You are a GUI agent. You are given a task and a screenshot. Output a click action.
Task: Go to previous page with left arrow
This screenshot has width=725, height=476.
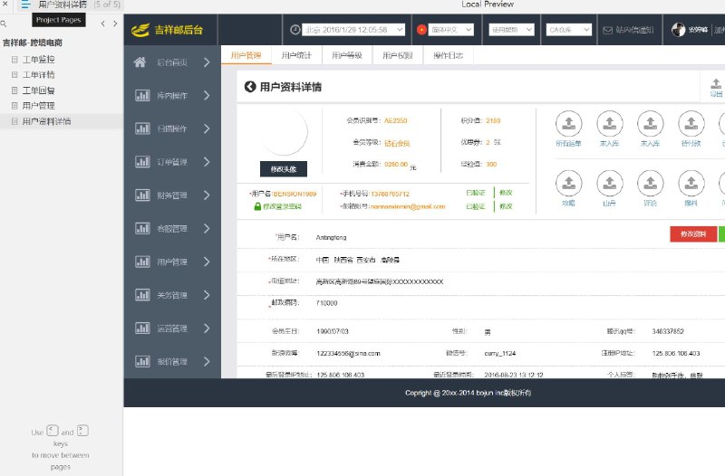pos(102,24)
